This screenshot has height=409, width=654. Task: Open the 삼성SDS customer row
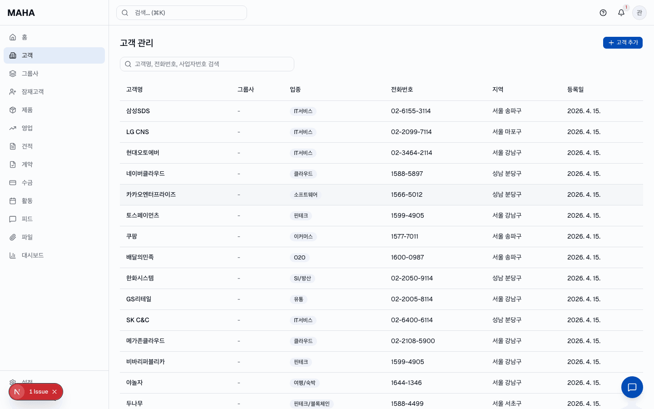tap(381, 111)
